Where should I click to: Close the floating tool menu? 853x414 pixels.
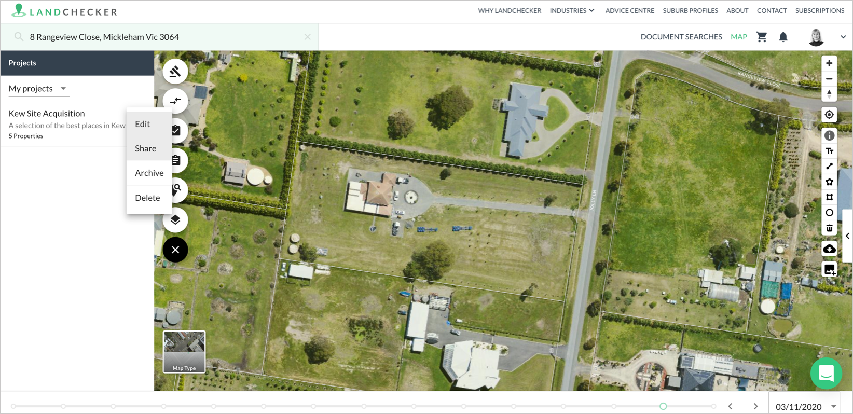[x=175, y=250]
